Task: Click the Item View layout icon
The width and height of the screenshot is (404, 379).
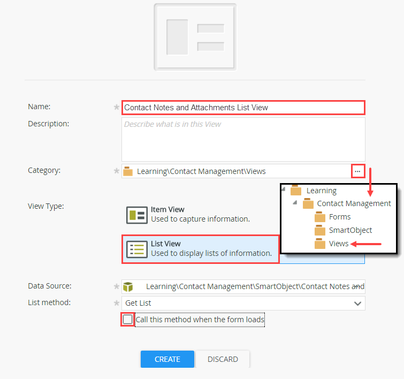Action: [137, 215]
